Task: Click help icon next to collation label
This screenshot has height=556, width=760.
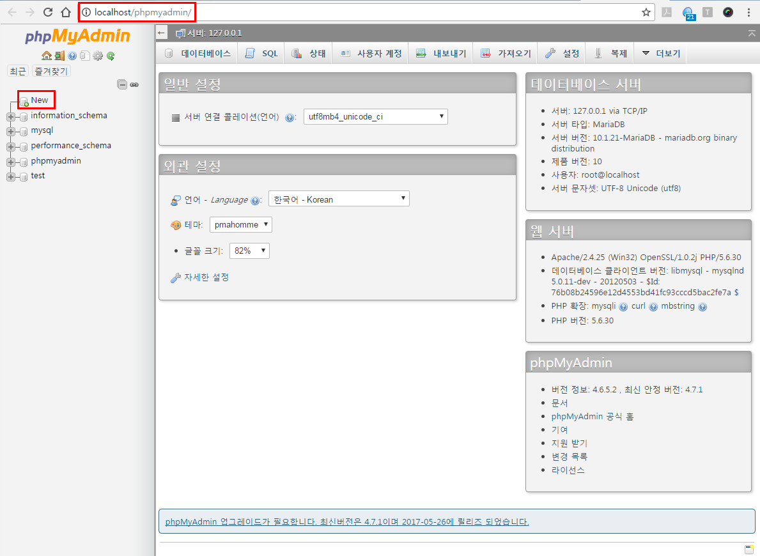Action: click(x=290, y=118)
